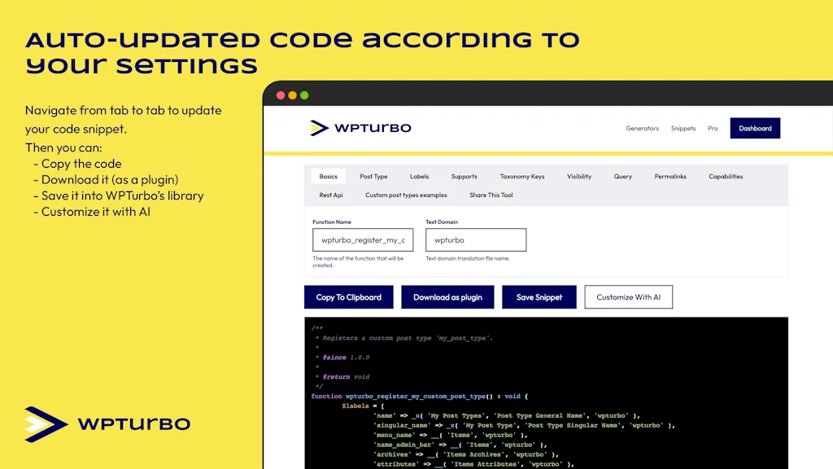This screenshot has height=469, width=833.
Task: Open the Rest Api tab
Action: (x=330, y=195)
